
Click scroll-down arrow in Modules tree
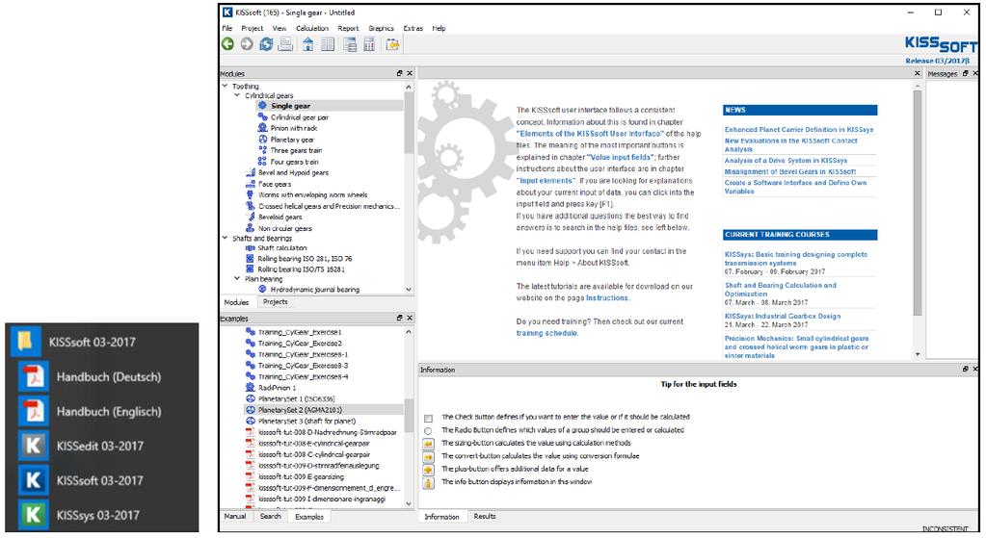pyautogui.click(x=409, y=290)
